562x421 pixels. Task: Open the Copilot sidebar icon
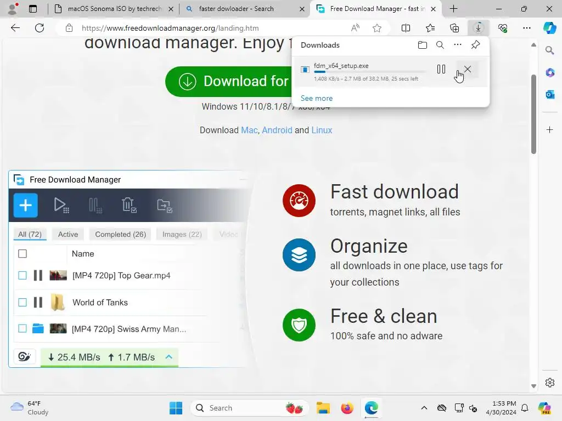point(549,28)
